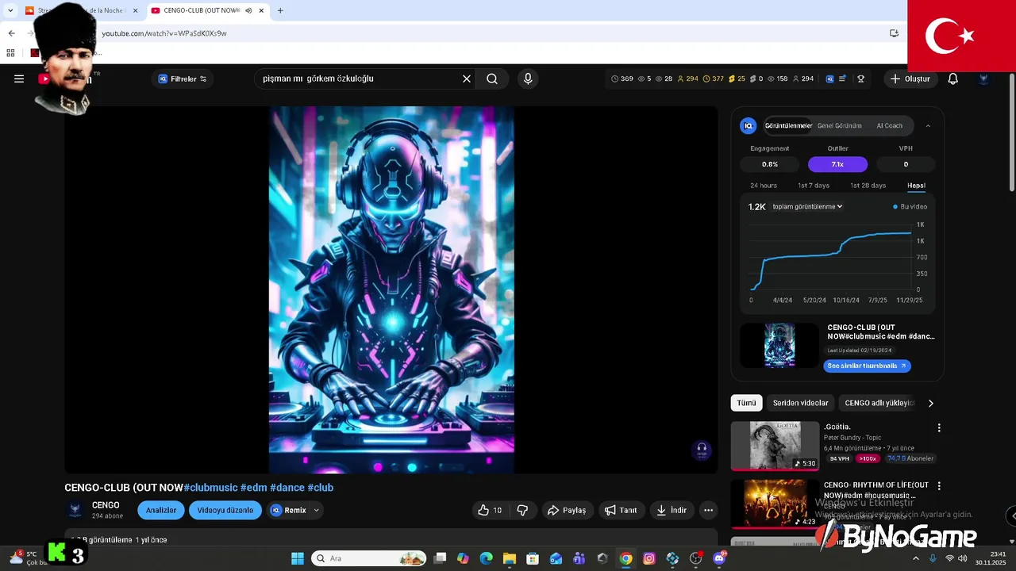Open the vidIQ trophy icon
This screenshot has height=571, width=1016.
pos(860,79)
